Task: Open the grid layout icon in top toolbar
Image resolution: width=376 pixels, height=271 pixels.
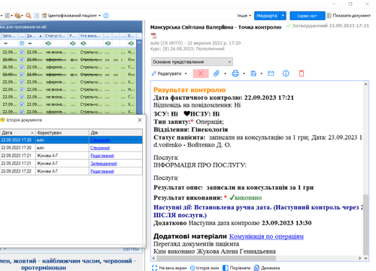Action: pyautogui.click(x=8, y=16)
